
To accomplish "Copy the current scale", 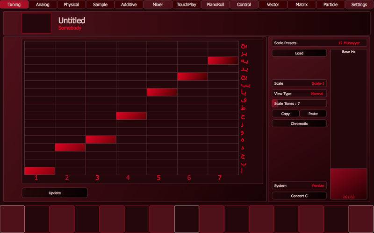I will click(x=285, y=114).
